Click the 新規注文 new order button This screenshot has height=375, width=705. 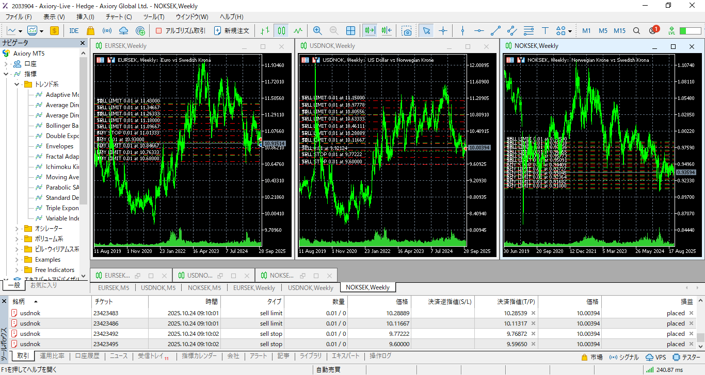coord(232,31)
